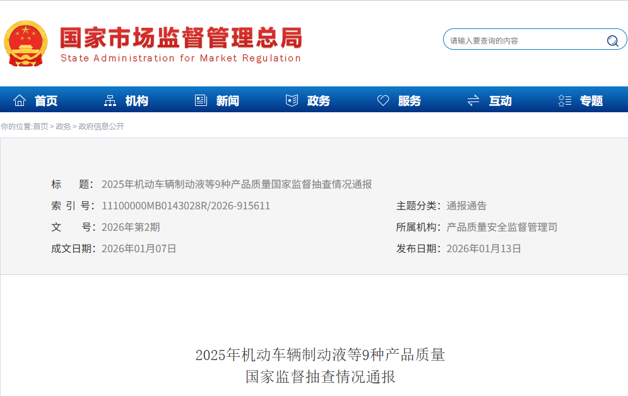Click the starred book icon beside 政务
628x396 pixels.
[x=292, y=101]
